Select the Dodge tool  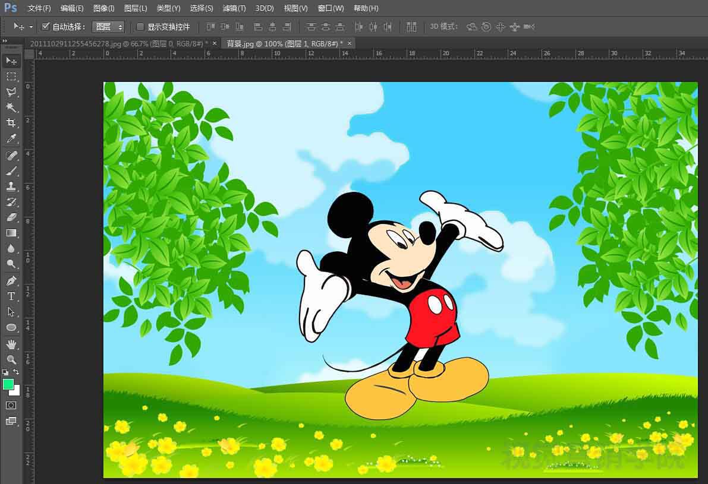[11, 264]
